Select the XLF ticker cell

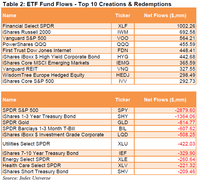122,26
